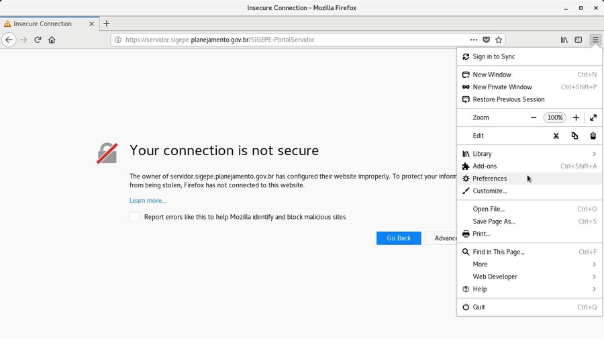Select New Private Window
The image size is (604, 339).
(x=502, y=87)
